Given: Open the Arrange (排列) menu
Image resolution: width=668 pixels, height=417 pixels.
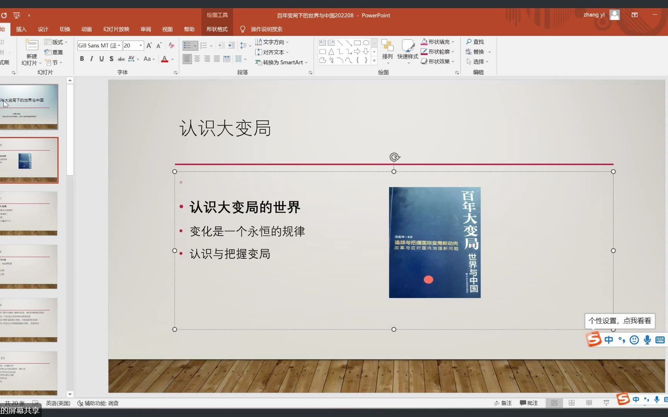Looking at the screenshot, I should pyautogui.click(x=387, y=51).
